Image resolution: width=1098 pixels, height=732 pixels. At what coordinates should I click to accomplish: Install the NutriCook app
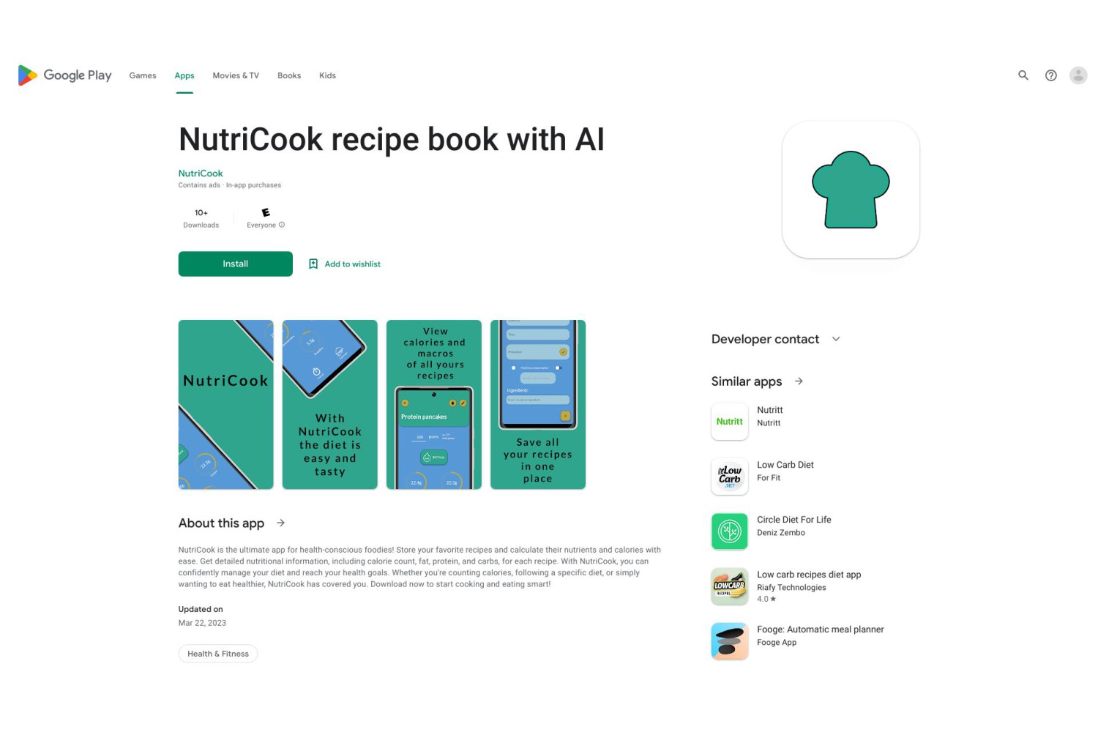[x=236, y=264]
